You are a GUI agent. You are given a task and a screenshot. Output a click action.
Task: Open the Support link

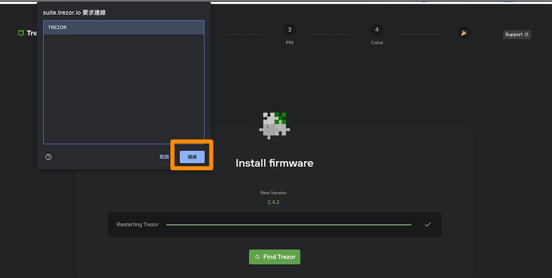click(x=517, y=35)
